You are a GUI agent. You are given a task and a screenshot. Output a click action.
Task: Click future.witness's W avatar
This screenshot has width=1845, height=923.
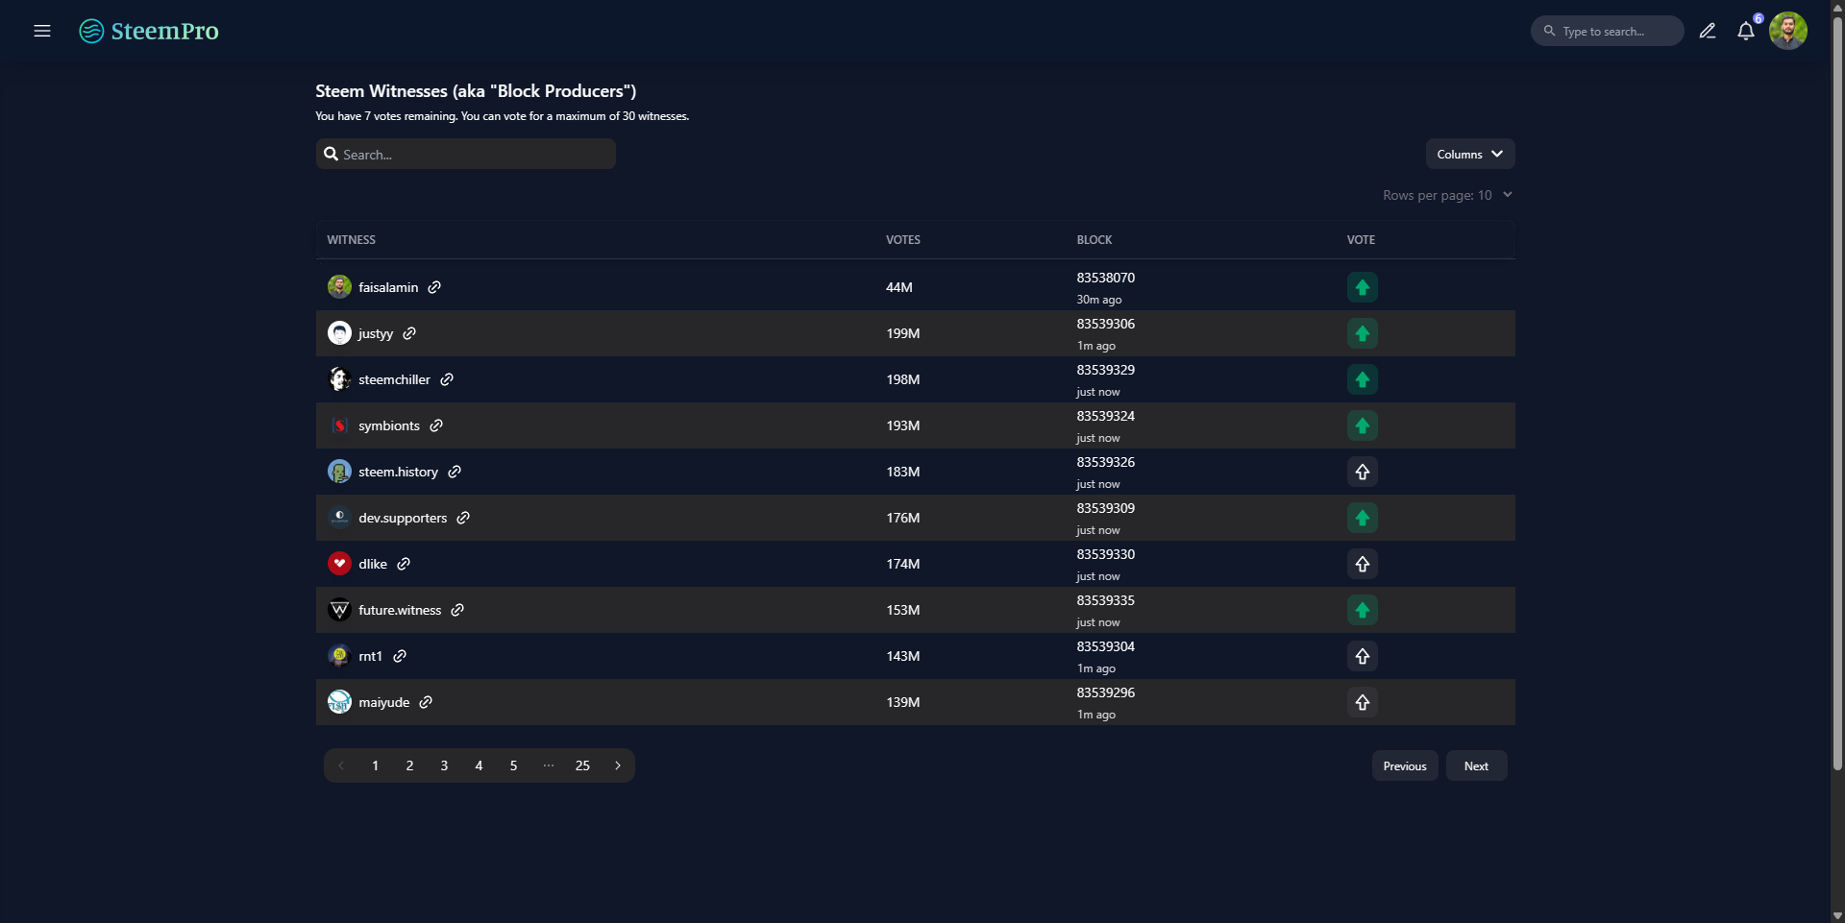point(339,610)
